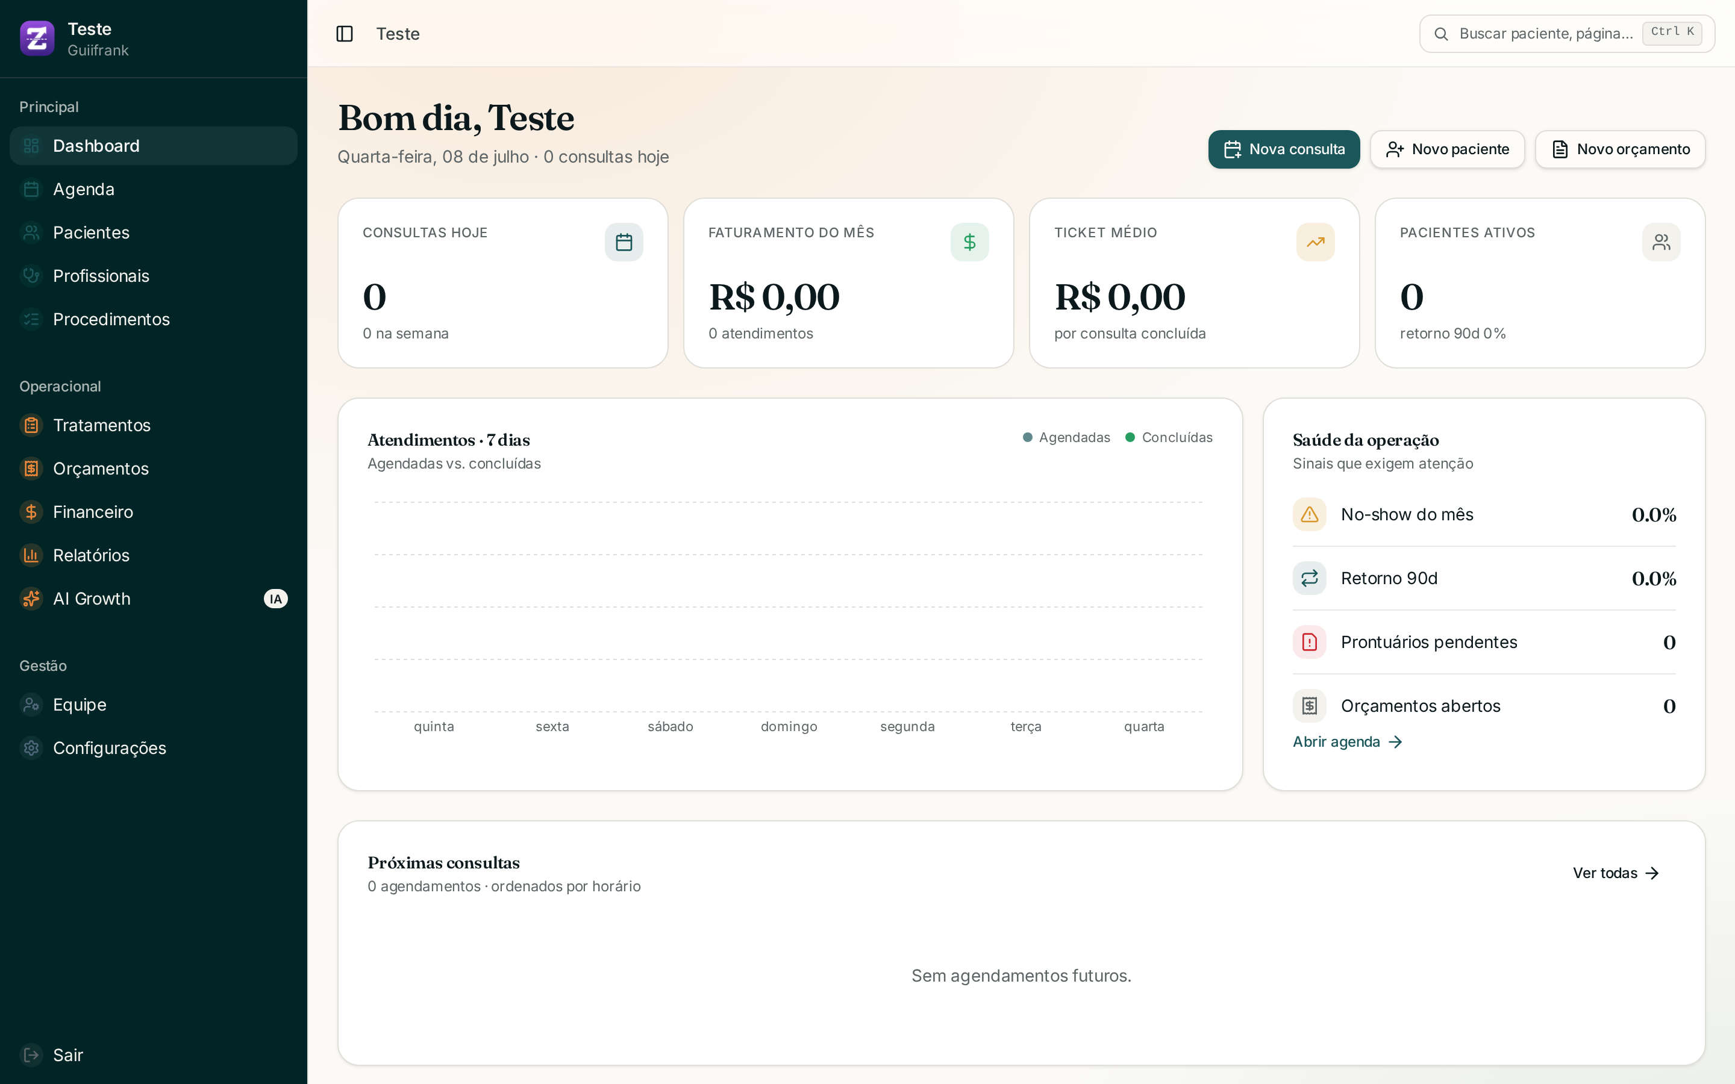Click the Orçamentos abertos label
Screen dimensions: 1735x1084
[1421, 706]
